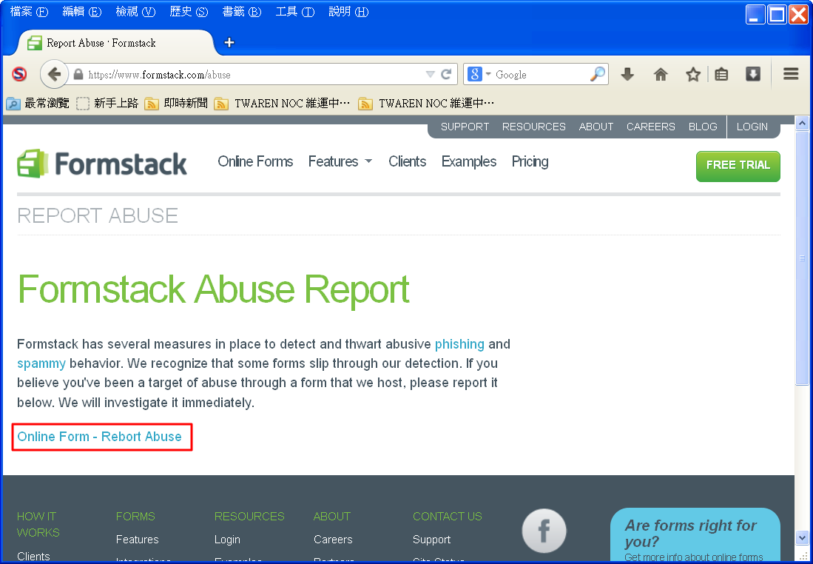The image size is (813, 564).
Task: Open the downloads arrow icon in the toolbar
Action: (627, 74)
